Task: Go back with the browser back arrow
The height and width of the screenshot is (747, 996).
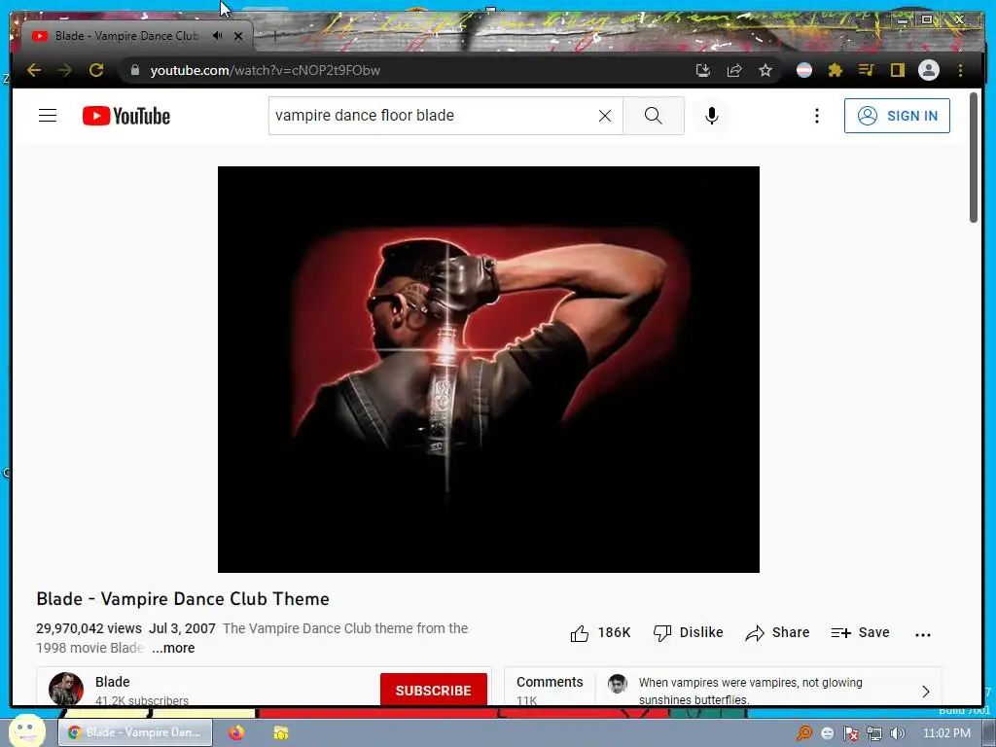Action: tap(34, 70)
